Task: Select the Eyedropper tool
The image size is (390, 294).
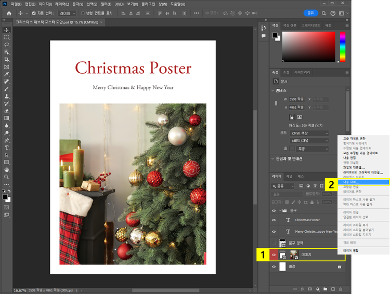Action: click(x=7, y=74)
